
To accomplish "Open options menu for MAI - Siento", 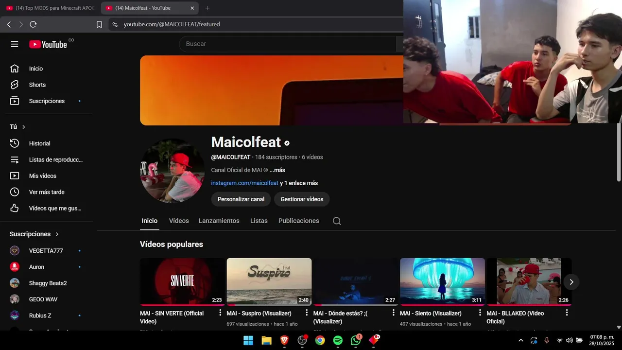I will (x=480, y=313).
